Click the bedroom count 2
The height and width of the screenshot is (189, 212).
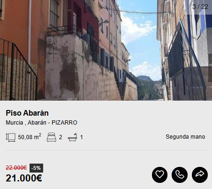coord(61,137)
